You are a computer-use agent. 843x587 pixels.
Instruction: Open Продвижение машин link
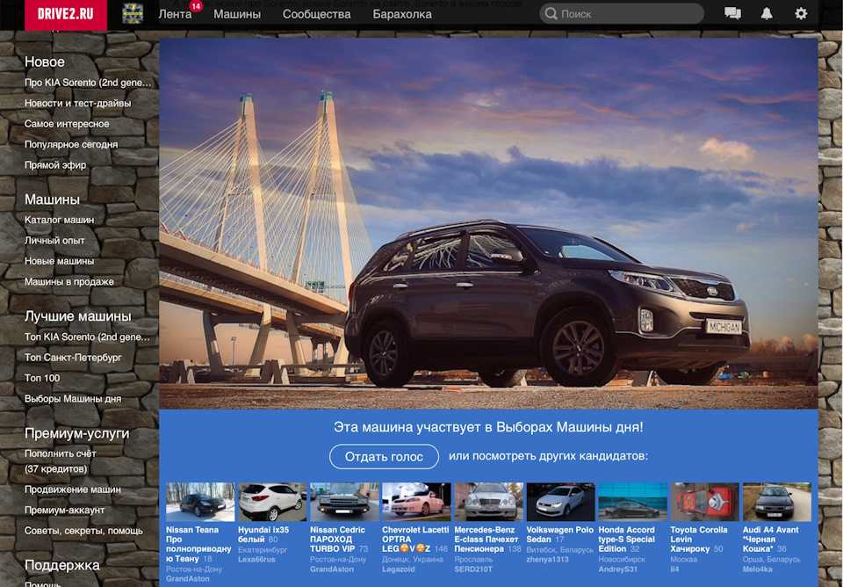[73, 489]
